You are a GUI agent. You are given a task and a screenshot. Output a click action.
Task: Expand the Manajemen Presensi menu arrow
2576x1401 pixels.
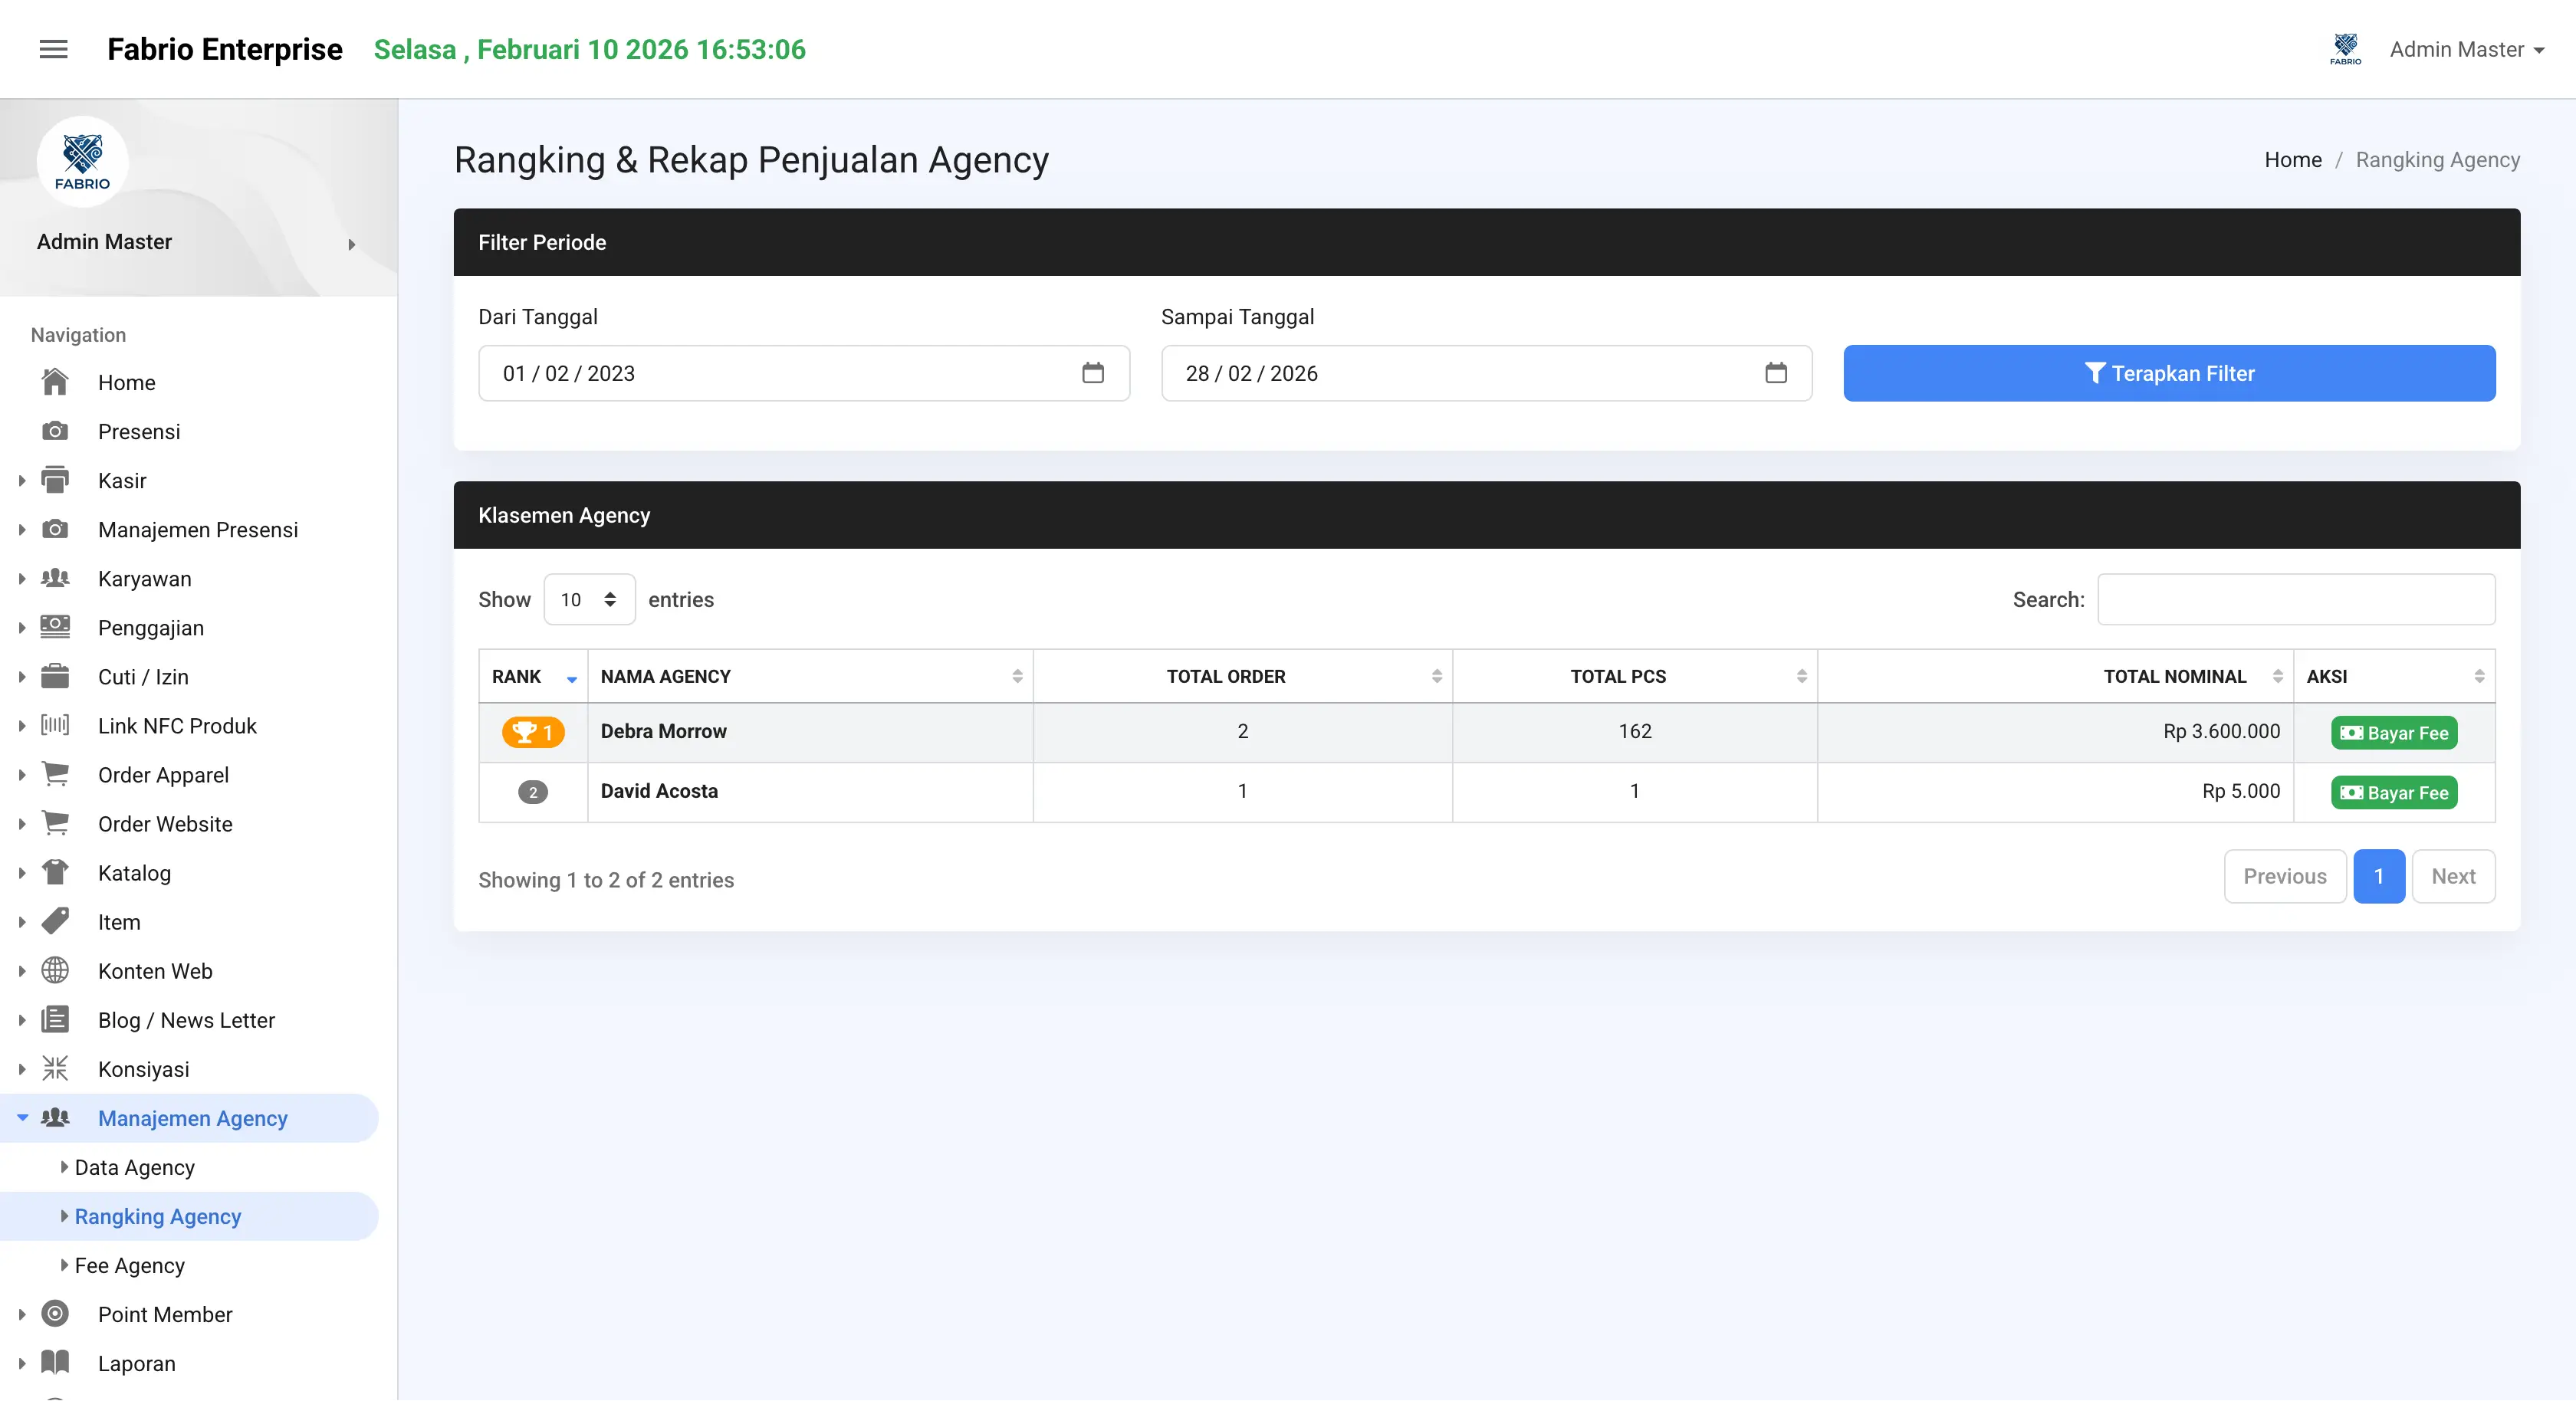pyautogui.click(x=22, y=529)
